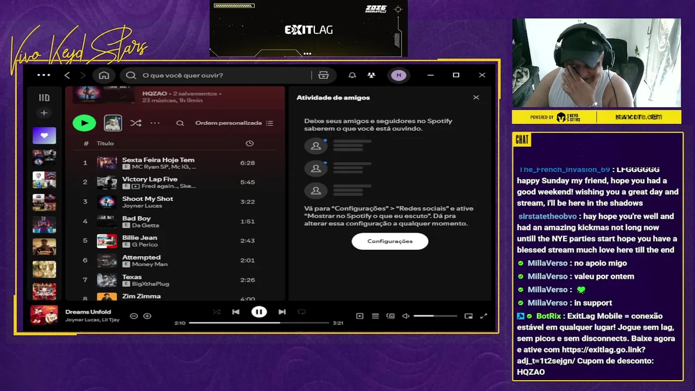This screenshot has height=391, width=695.
Task: Click the ExitLag target icon top right
Action: [x=398, y=9]
